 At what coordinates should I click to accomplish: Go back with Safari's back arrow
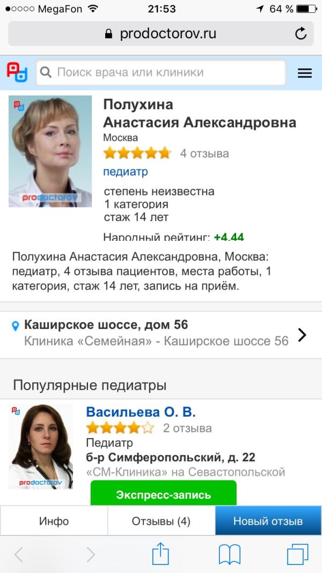coord(19,555)
